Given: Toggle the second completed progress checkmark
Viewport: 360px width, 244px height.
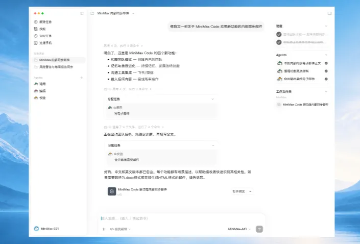Looking at the screenshot, I should 279,42.
